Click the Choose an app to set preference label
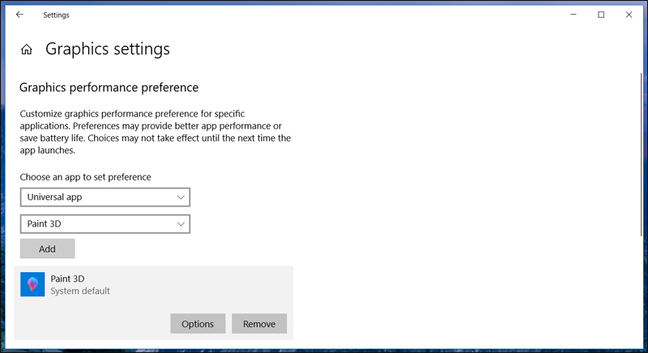The width and height of the screenshot is (648, 353). point(86,177)
